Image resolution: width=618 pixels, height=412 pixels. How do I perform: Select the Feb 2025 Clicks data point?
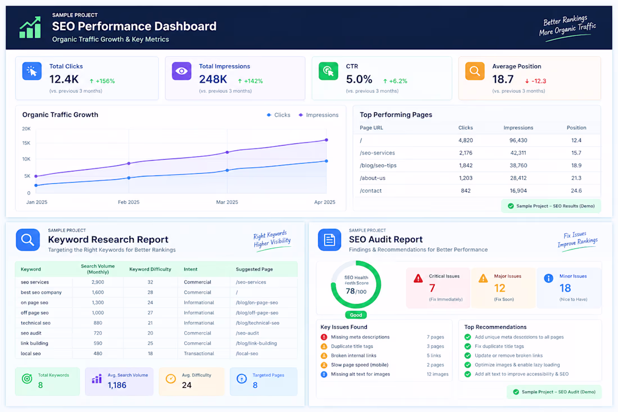tap(129, 178)
